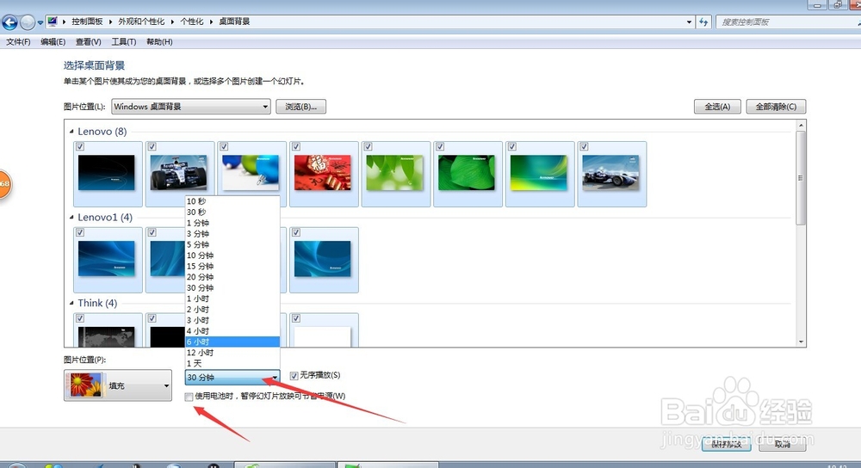Image resolution: width=861 pixels, height=468 pixels.
Task: Open the address bar history dropdown arrow
Action: click(689, 22)
